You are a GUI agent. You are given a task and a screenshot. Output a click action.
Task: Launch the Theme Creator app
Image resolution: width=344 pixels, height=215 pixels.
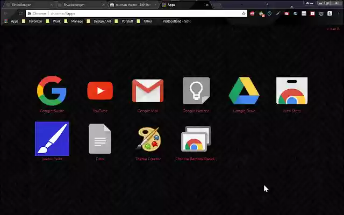(148, 139)
